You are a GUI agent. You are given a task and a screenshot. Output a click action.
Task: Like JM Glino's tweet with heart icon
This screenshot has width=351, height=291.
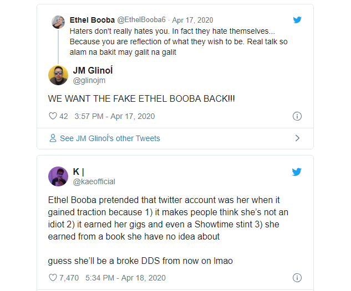click(x=53, y=116)
